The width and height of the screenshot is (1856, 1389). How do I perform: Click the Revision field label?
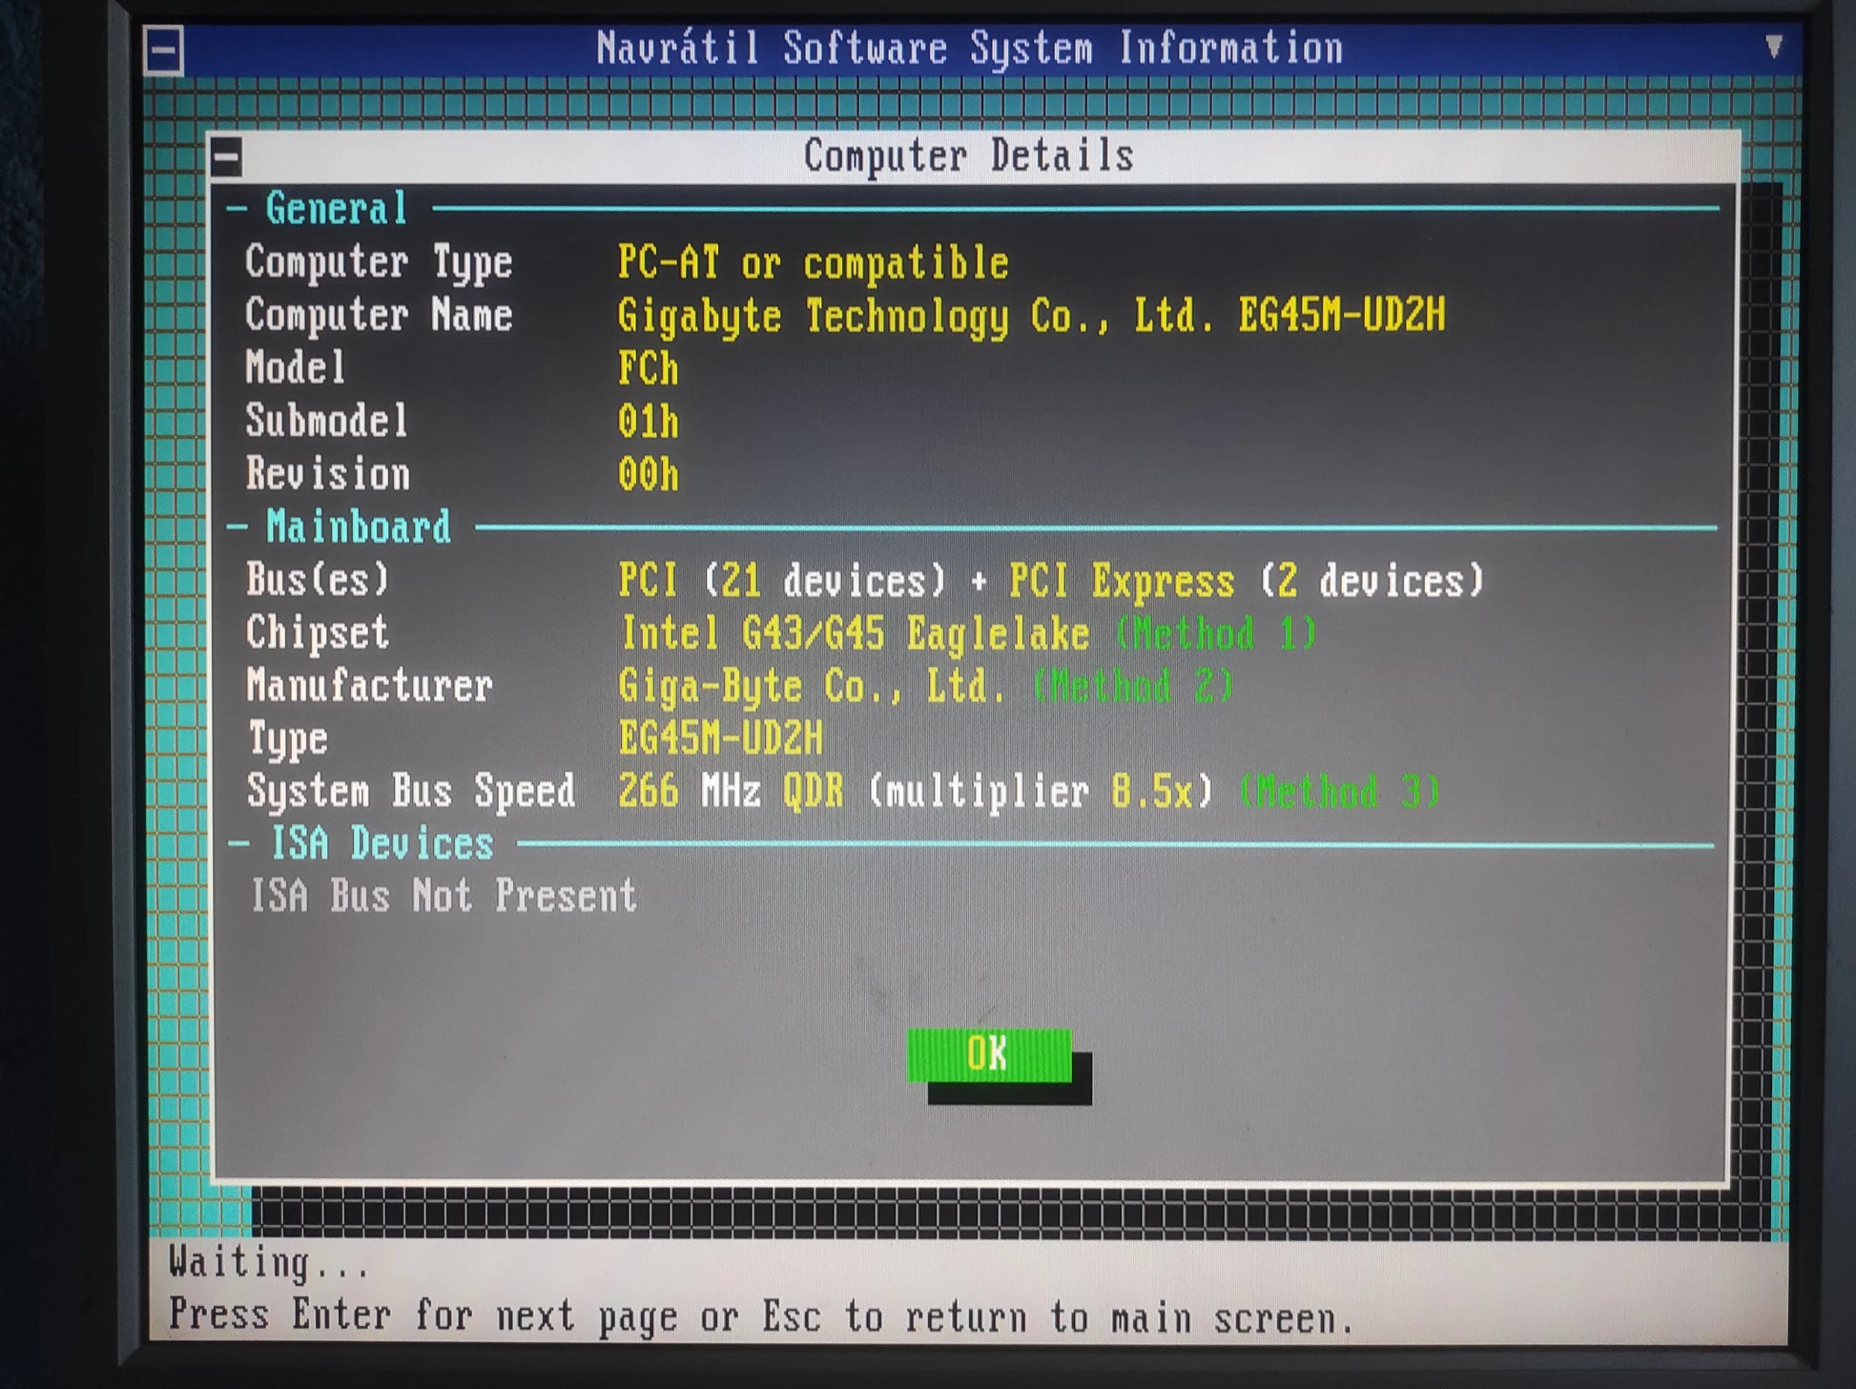[x=327, y=474]
